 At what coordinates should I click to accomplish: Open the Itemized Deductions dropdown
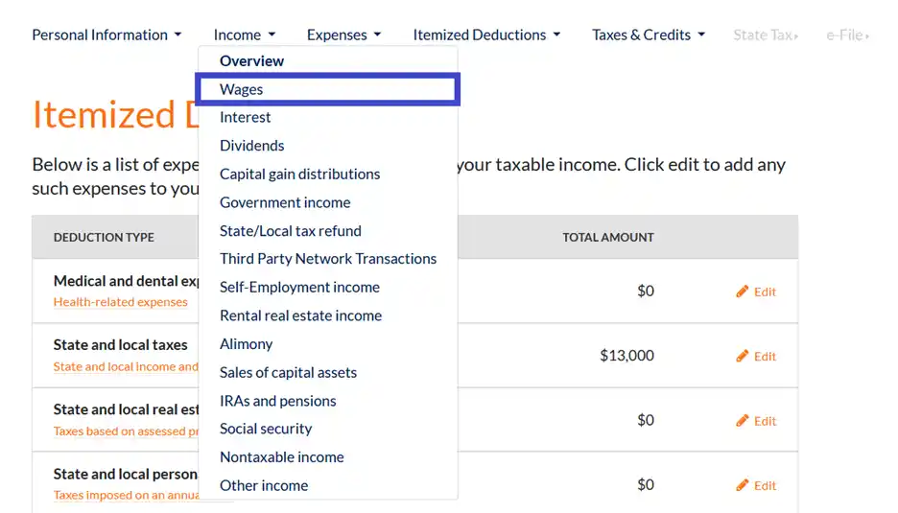(485, 35)
